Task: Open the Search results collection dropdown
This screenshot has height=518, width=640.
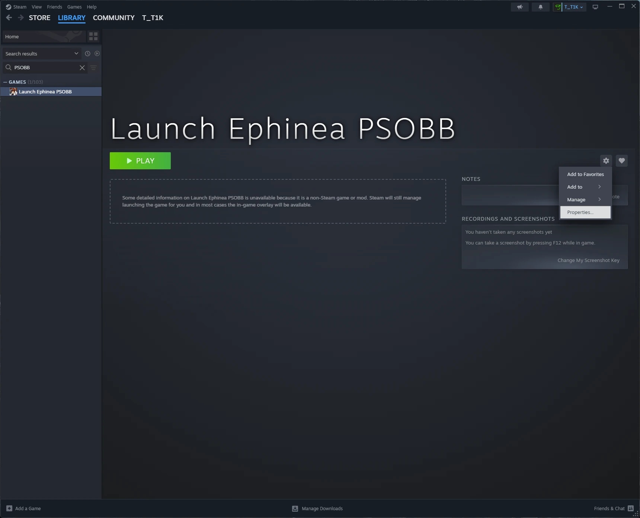Action: click(41, 53)
